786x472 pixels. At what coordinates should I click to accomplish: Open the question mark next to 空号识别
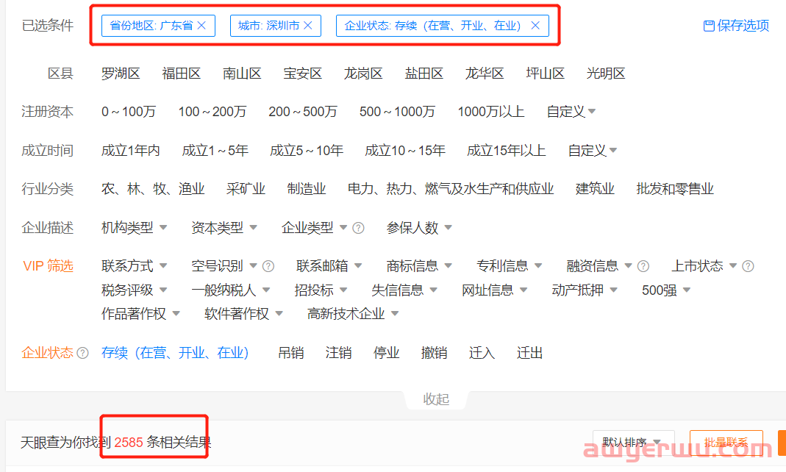point(268,265)
